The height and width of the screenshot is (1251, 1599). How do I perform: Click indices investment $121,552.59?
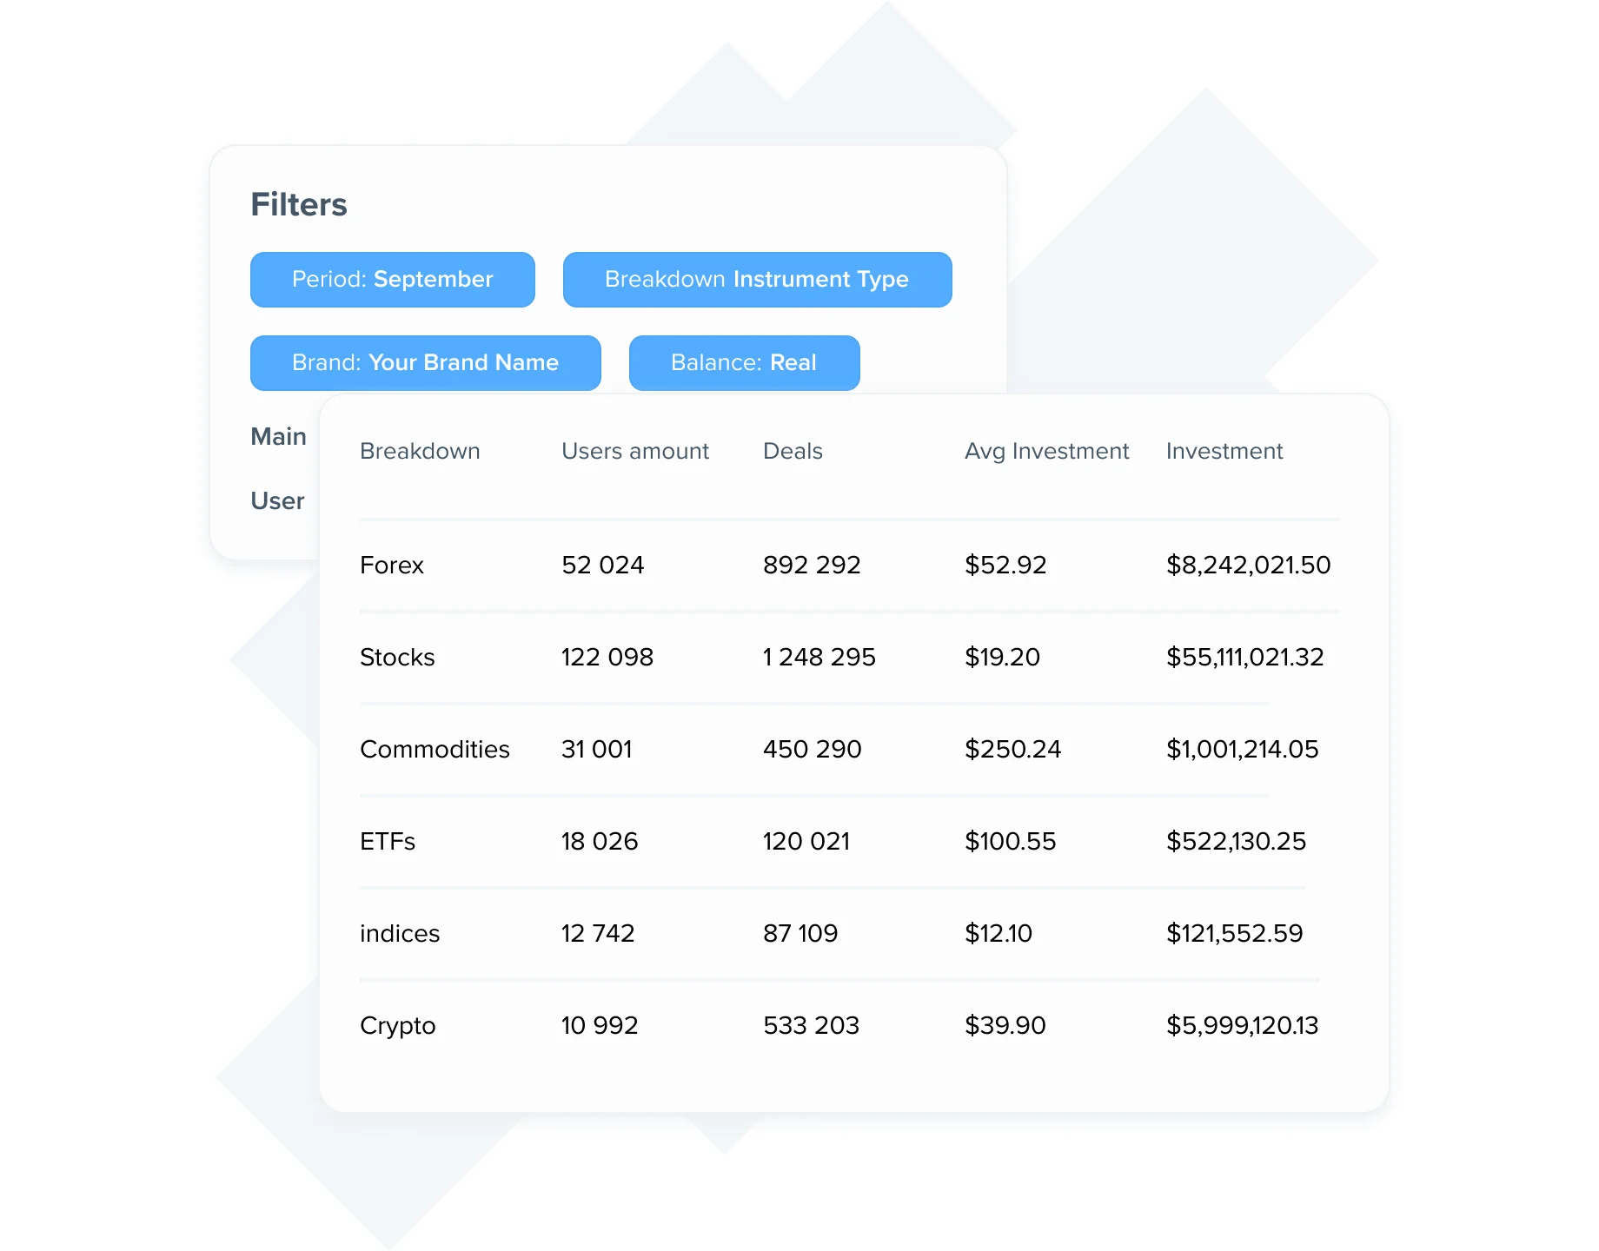tap(1235, 933)
